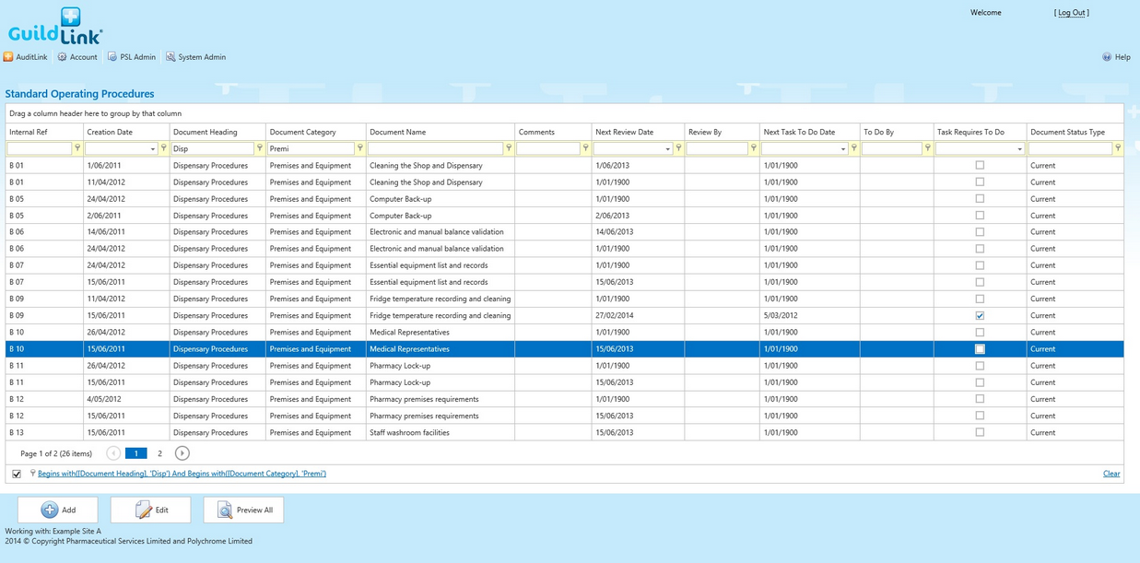The image size is (1140, 563).
Task: Click the GuildLink logo
Action: pos(55,26)
